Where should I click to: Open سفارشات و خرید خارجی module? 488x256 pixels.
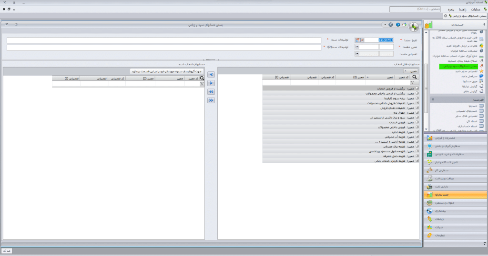coord(455,154)
